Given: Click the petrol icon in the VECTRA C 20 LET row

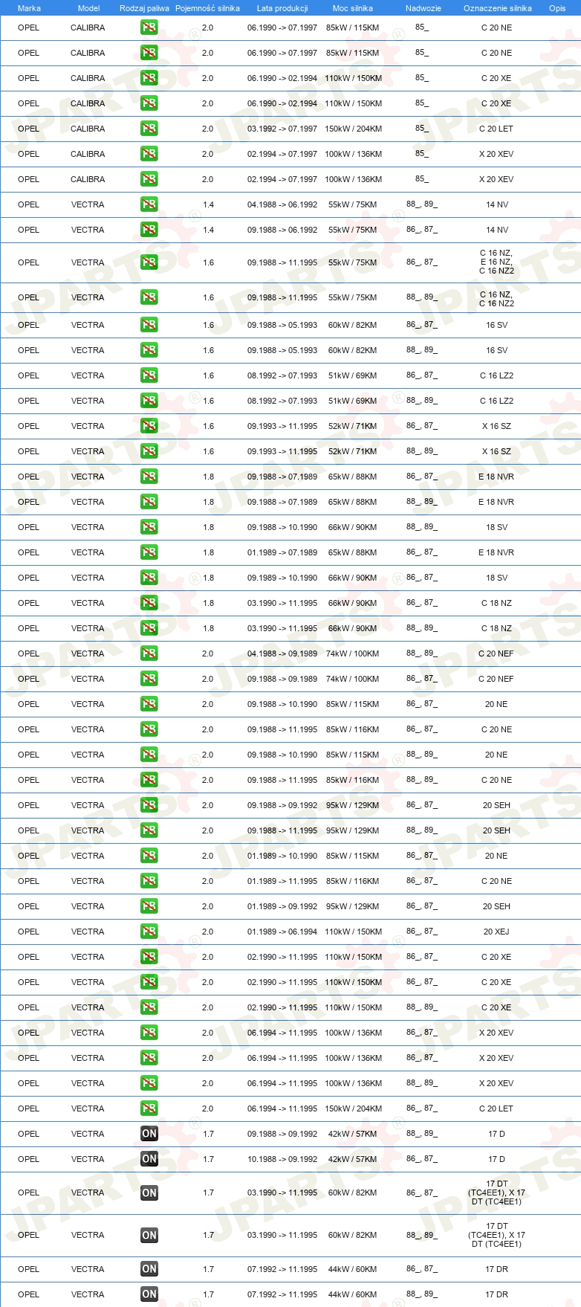Looking at the screenshot, I should pyautogui.click(x=149, y=1108).
